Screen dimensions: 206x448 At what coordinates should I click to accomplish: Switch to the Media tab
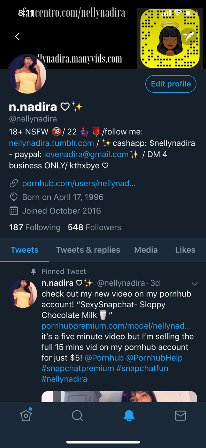tap(146, 250)
